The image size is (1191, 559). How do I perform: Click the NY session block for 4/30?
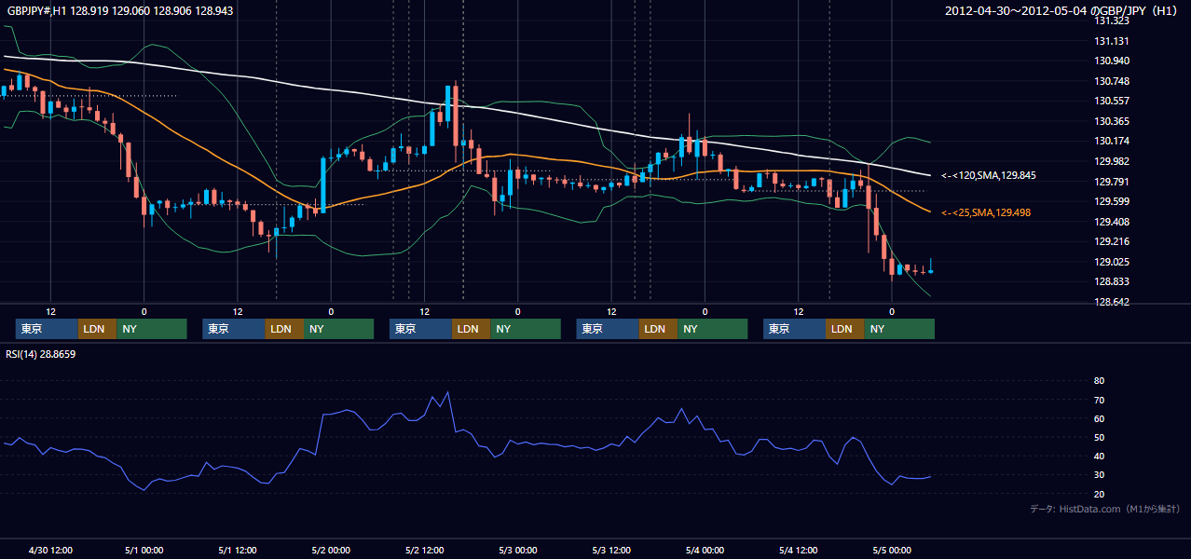[x=152, y=329]
